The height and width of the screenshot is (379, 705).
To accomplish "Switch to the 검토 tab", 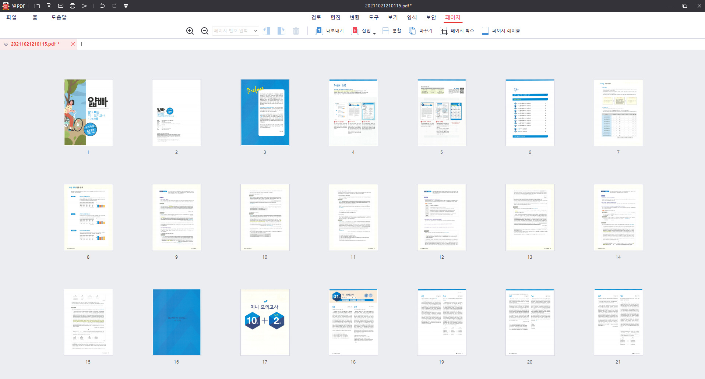I will (316, 17).
